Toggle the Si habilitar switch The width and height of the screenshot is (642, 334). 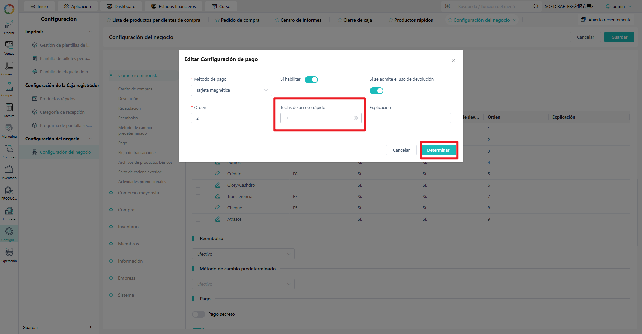click(x=311, y=80)
